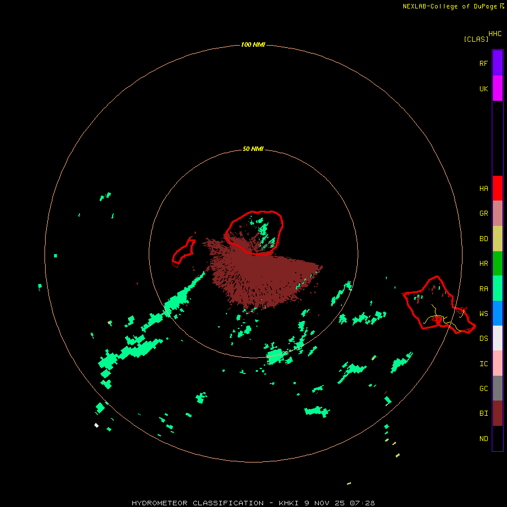The image size is (507, 507).
Task: Click the DS white legend swatch
Action: coord(497,338)
